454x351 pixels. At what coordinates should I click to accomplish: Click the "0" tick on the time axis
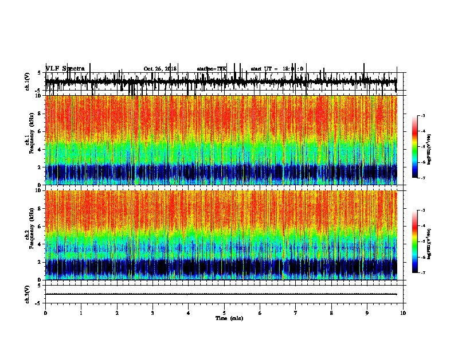[x=45, y=313]
